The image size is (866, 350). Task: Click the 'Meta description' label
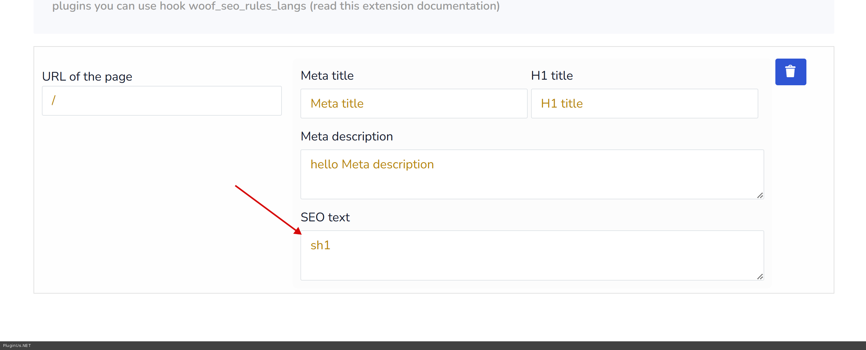pos(347,136)
